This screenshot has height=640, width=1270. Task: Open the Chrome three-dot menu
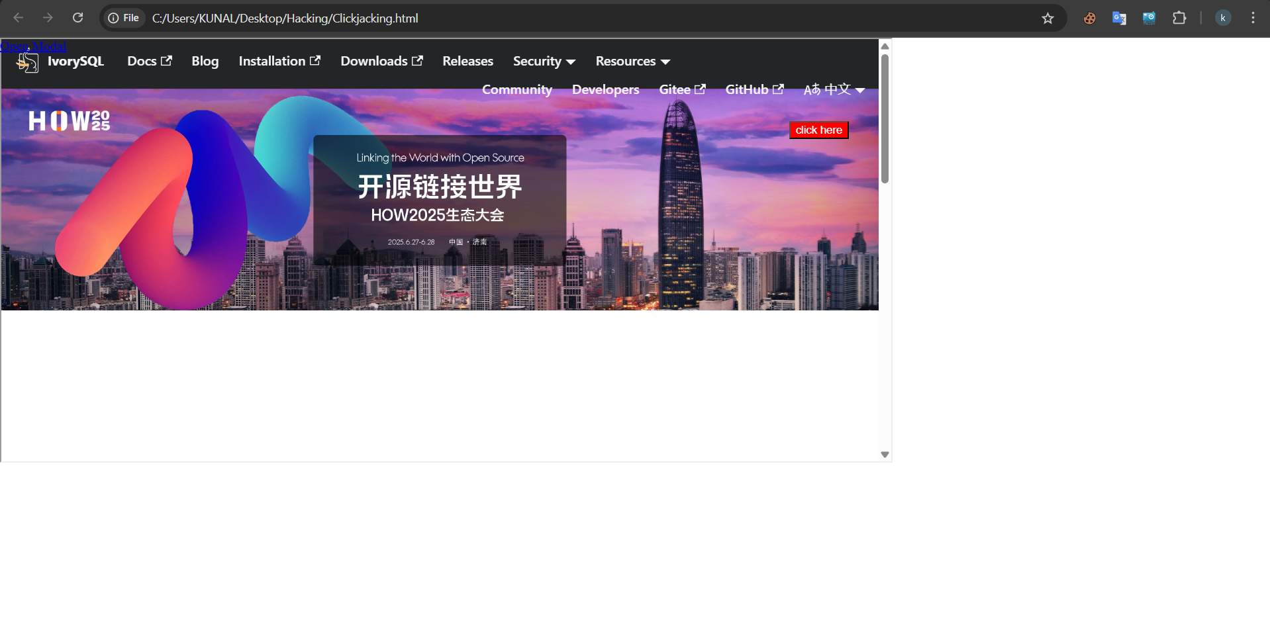pos(1253,18)
